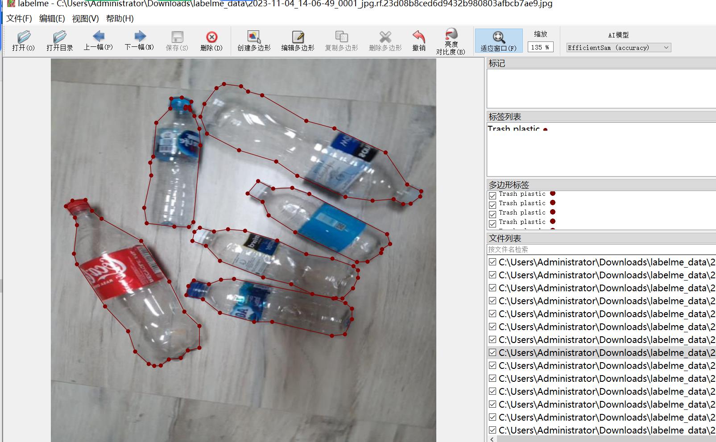Open the highlighted file path in 文件列表
The width and height of the screenshot is (716, 442).
pyautogui.click(x=607, y=352)
